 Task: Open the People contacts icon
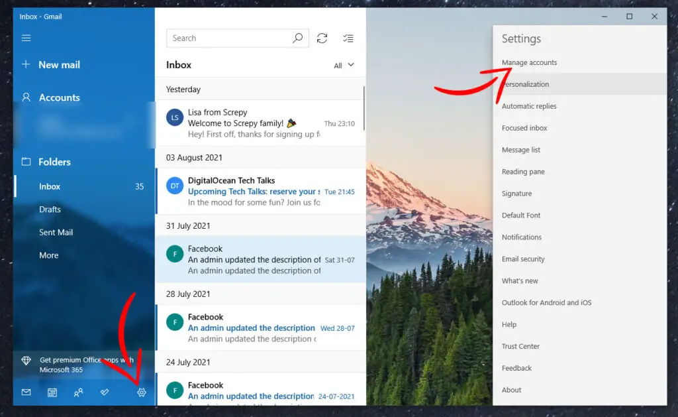point(78,392)
